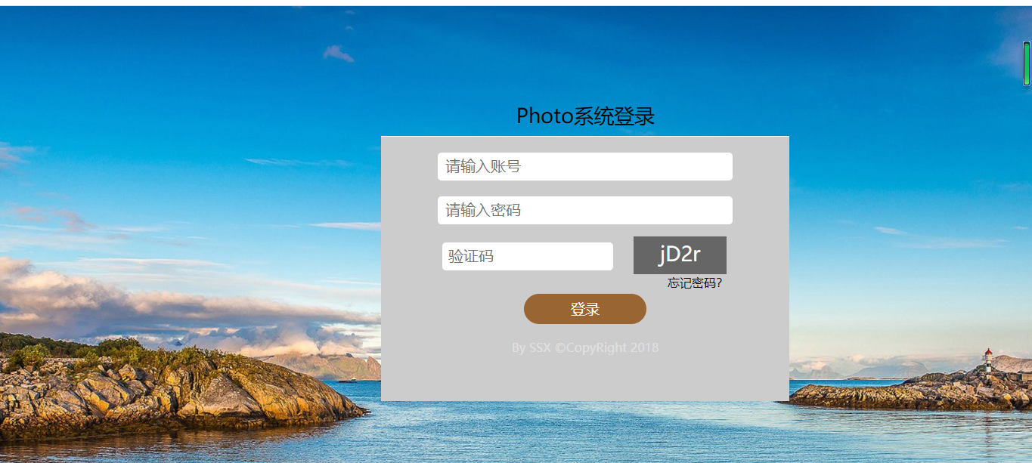Click the green vertical indicator at the right edge
The width and height of the screenshot is (1032, 463).
1027,63
